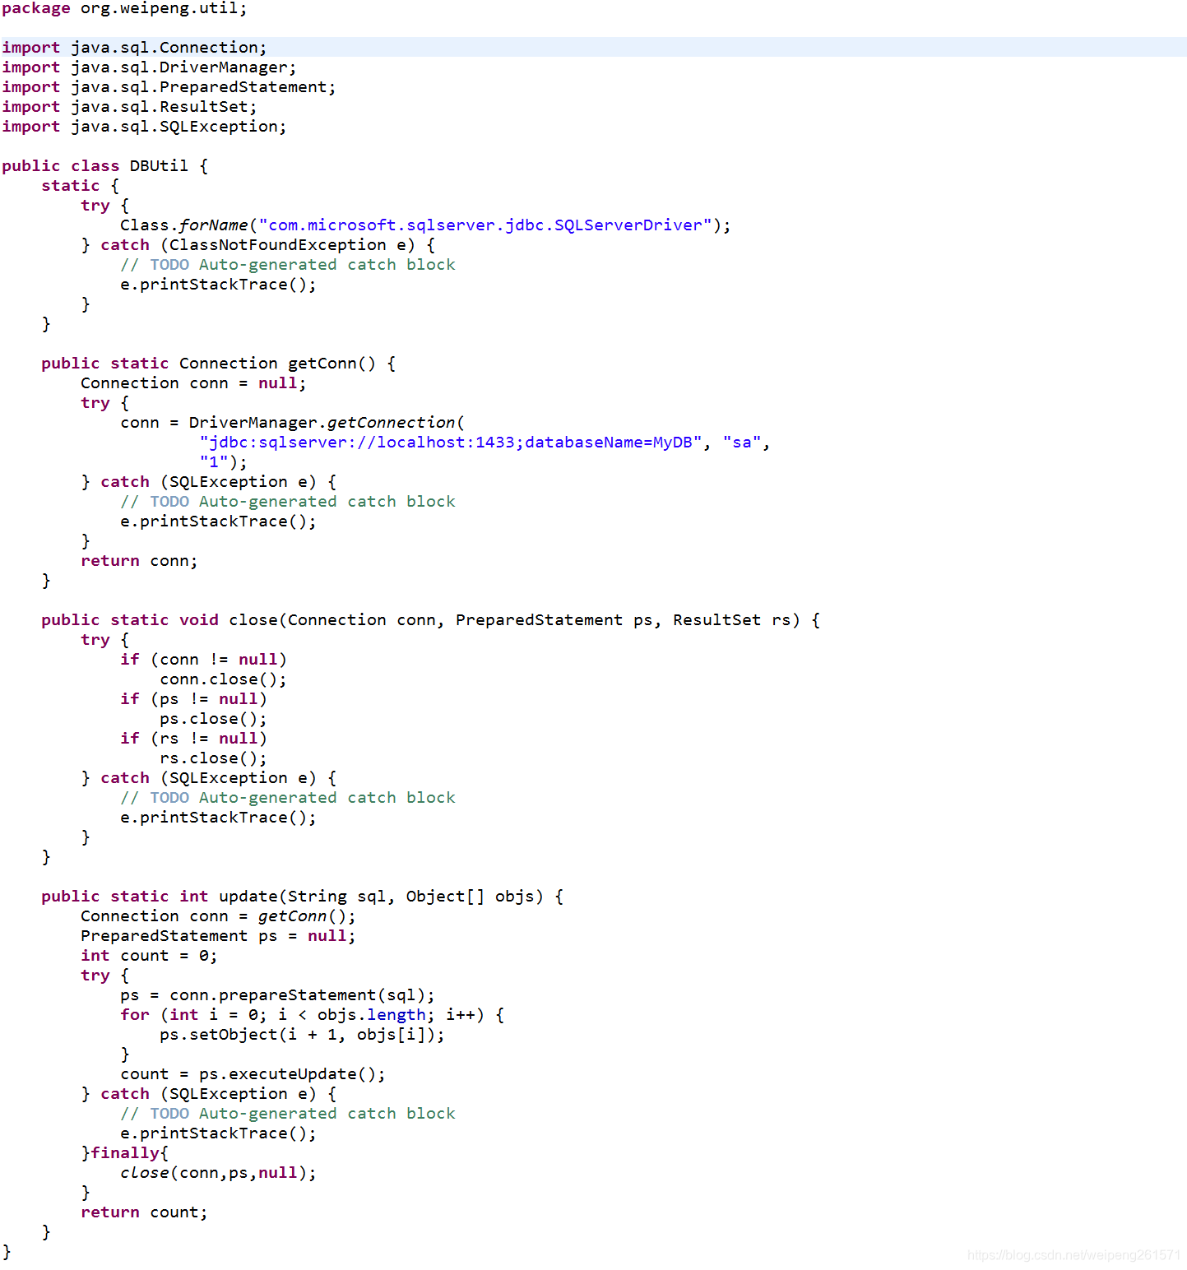Click the rs.close() statement
The image size is (1187, 1270).
[213, 758]
